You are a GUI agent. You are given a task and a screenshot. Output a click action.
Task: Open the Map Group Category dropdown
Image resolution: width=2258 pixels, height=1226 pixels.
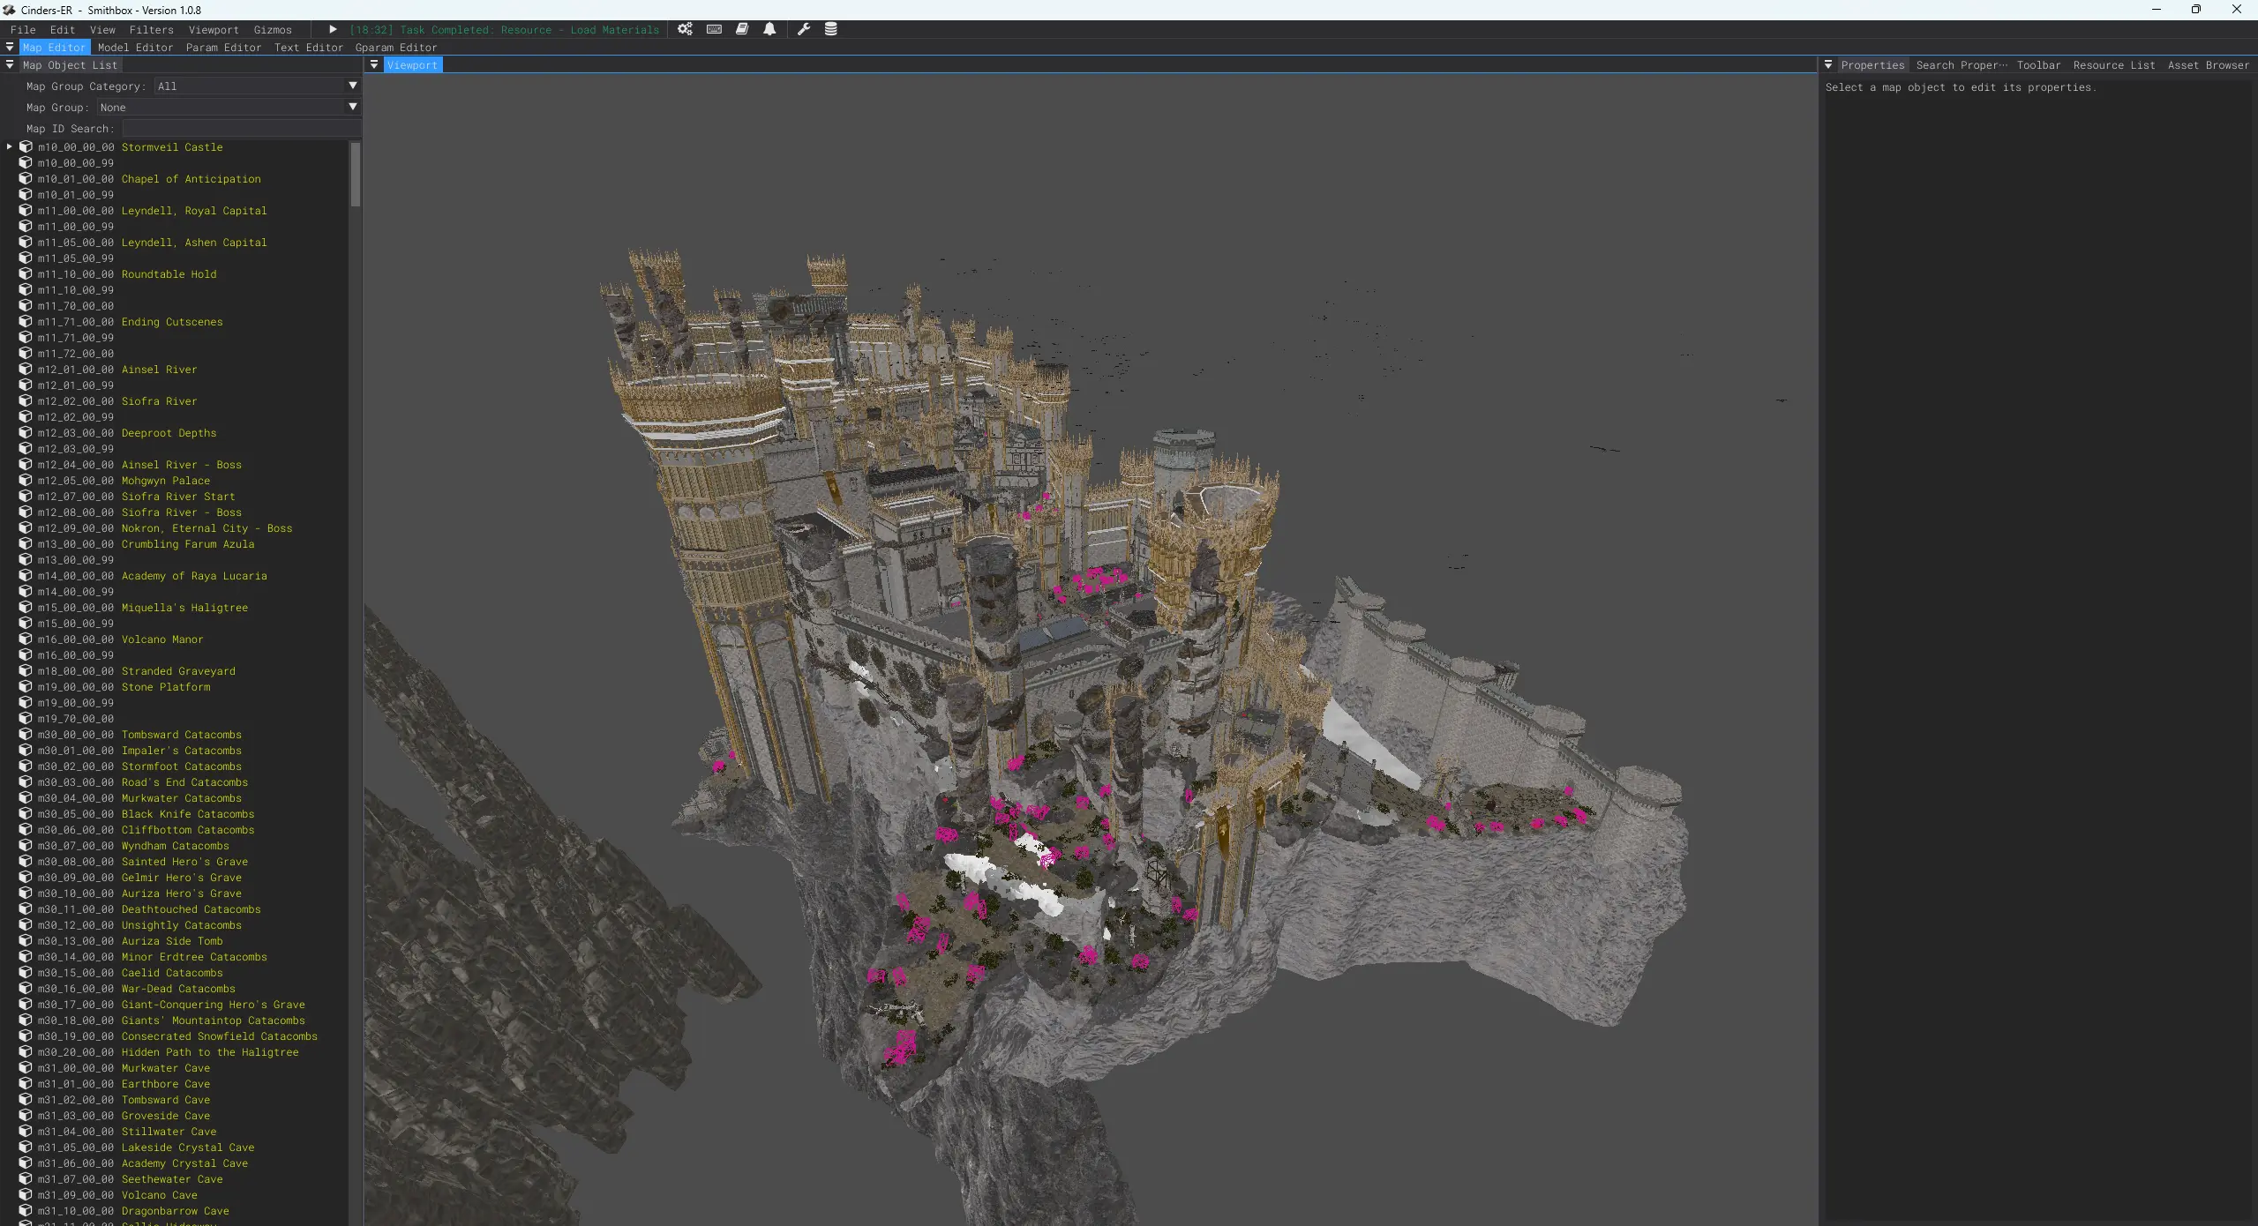257,86
